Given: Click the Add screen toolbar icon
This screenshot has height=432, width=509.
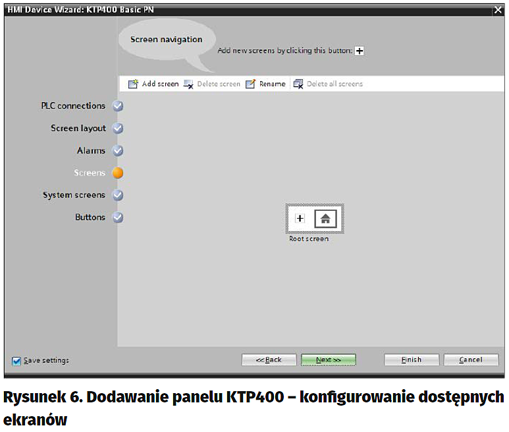Looking at the screenshot, I should [x=133, y=84].
